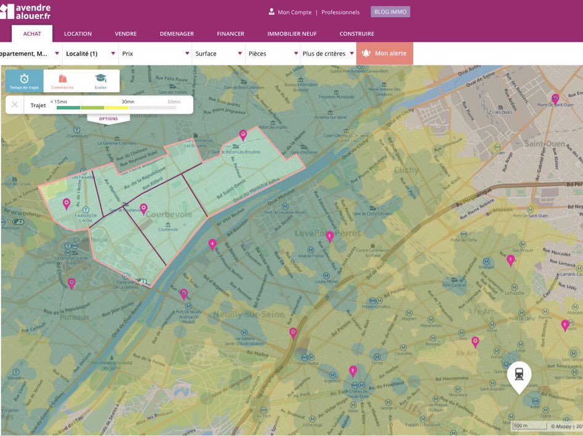The image size is (583, 436).
Task: Toggle the Temps de trajet layer
Action: click(24, 81)
